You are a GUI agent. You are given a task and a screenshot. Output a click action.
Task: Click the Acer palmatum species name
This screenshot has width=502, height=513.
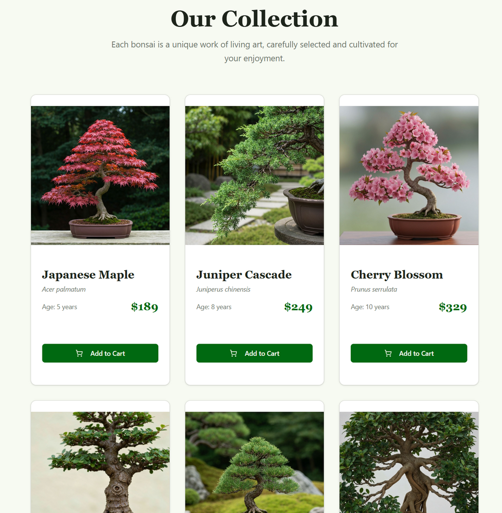pos(64,289)
